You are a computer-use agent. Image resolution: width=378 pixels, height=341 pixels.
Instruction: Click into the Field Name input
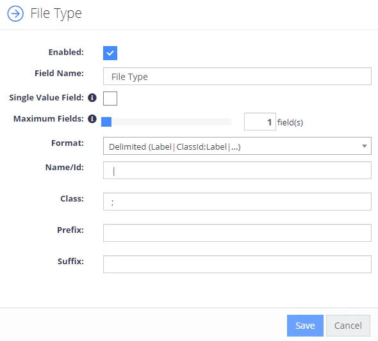point(237,76)
